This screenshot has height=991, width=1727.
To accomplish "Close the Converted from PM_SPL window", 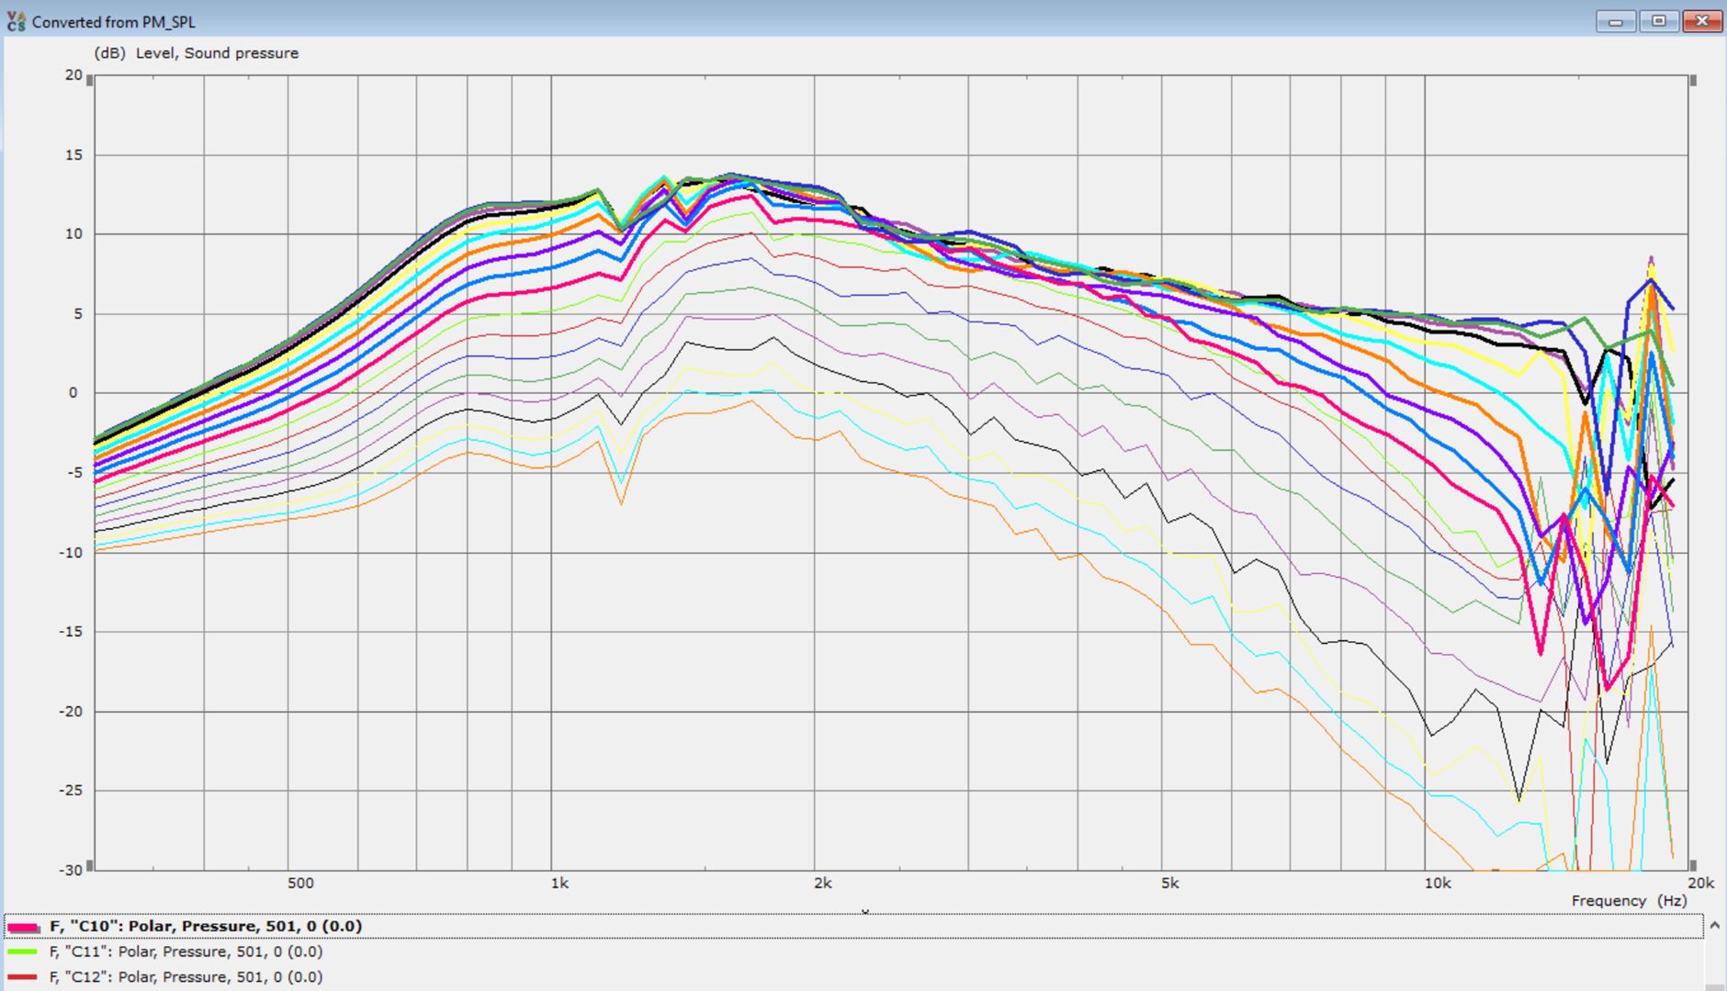I will point(1702,20).
